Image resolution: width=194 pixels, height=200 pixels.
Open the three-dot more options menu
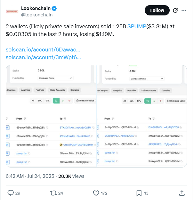click(x=184, y=10)
